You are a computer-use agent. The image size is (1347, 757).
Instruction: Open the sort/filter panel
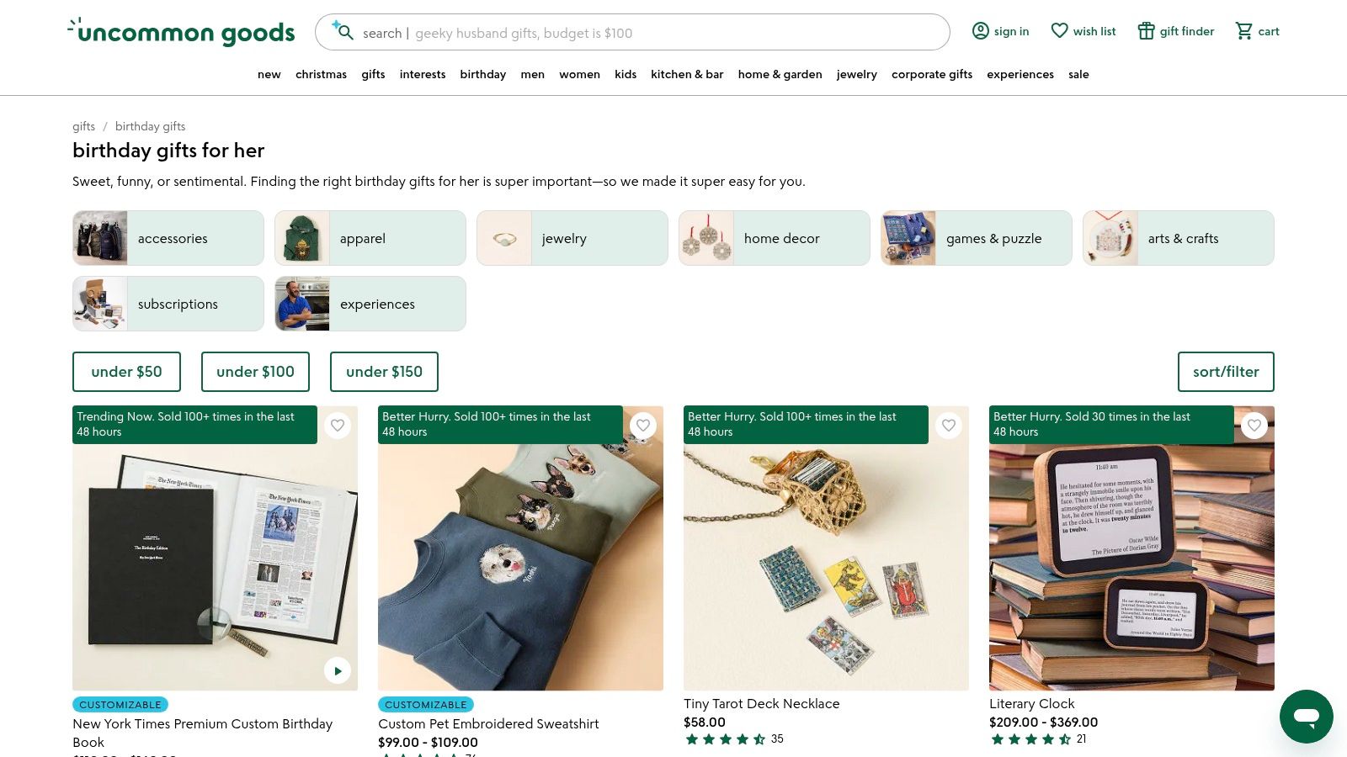click(x=1226, y=371)
